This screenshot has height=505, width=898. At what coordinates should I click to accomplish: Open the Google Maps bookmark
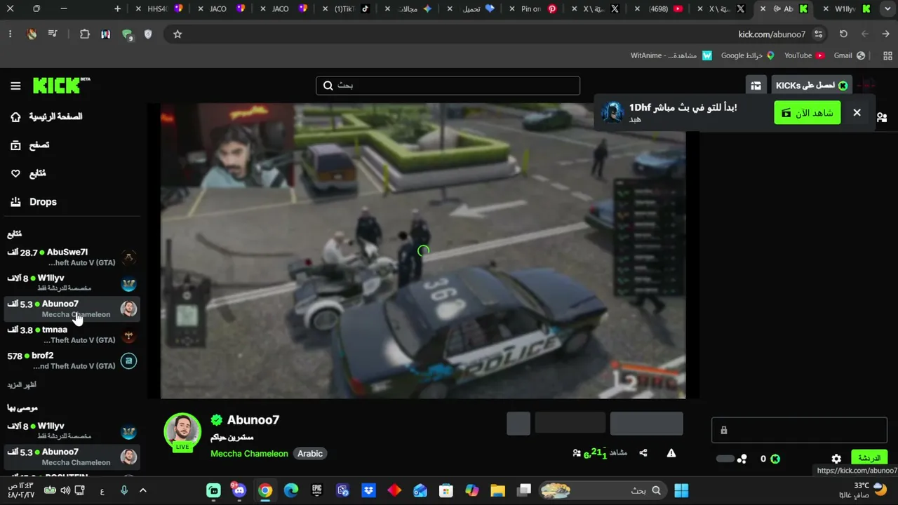click(747, 55)
